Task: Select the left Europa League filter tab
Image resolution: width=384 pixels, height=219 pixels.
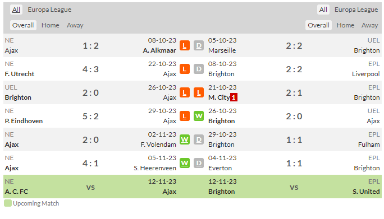Action: [49, 10]
